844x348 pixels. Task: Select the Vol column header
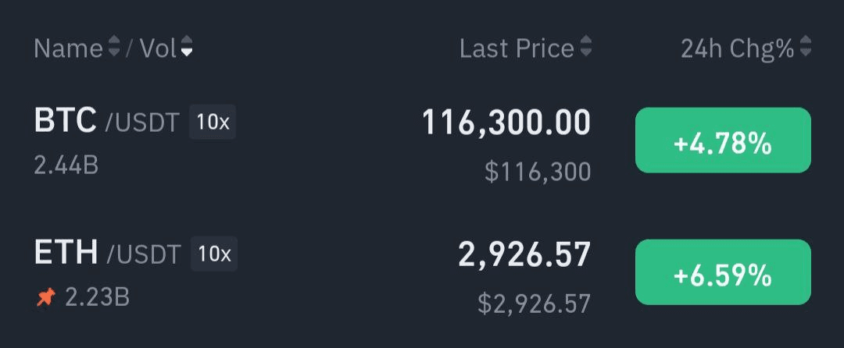pos(158,49)
